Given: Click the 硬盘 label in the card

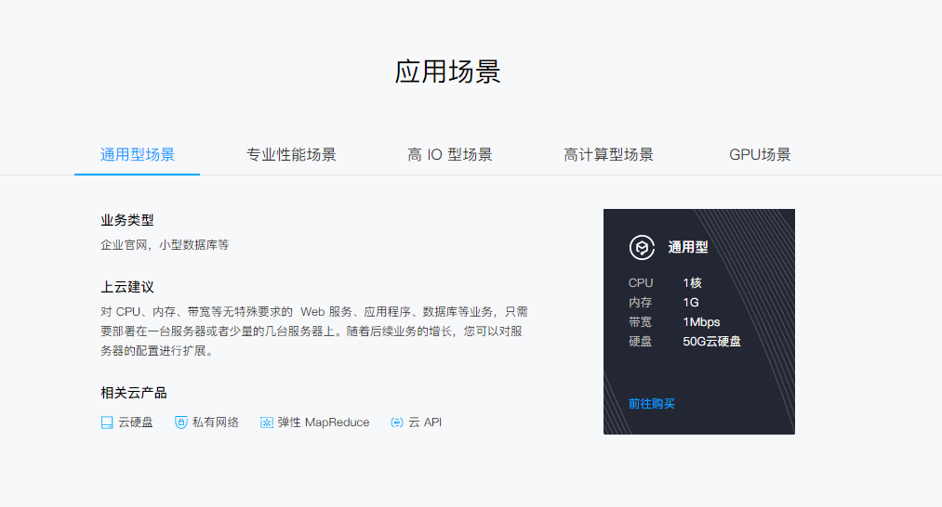Looking at the screenshot, I should (640, 342).
